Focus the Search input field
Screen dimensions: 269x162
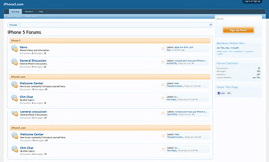point(239,18)
